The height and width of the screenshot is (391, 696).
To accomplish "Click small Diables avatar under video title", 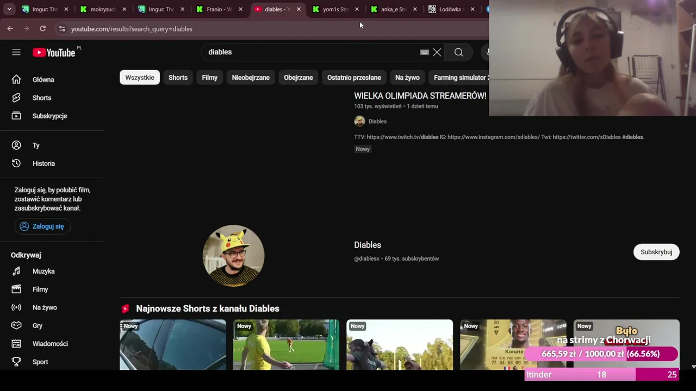I will [359, 121].
